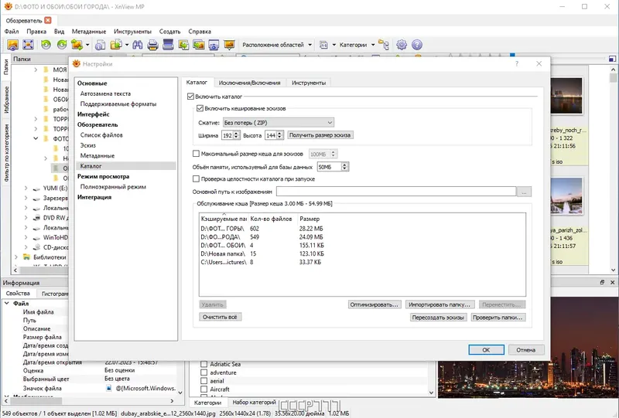Switch to Набор категорий tab
The height and width of the screenshot is (418, 619).
click(255, 403)
